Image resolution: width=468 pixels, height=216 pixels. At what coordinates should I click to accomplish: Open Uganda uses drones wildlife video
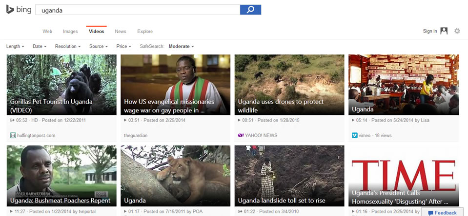(x=289, y=85)
